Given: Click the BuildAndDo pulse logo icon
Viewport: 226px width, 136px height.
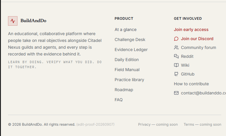Looking at the screenshot, I should [x=13, y=21].
